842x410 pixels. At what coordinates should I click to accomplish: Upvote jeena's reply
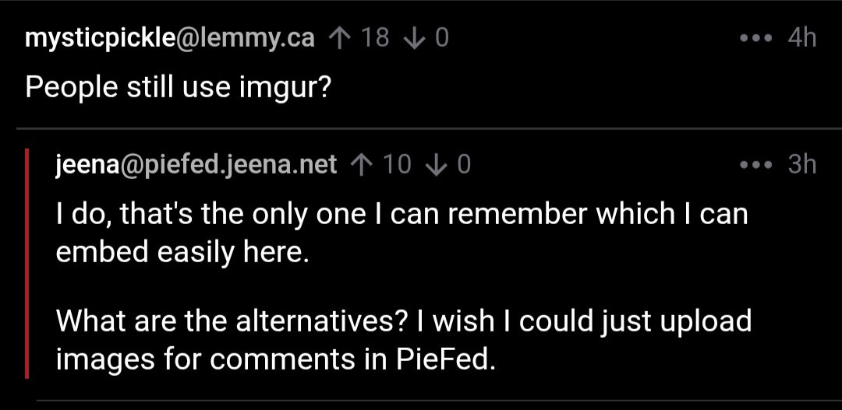(360, 164)
